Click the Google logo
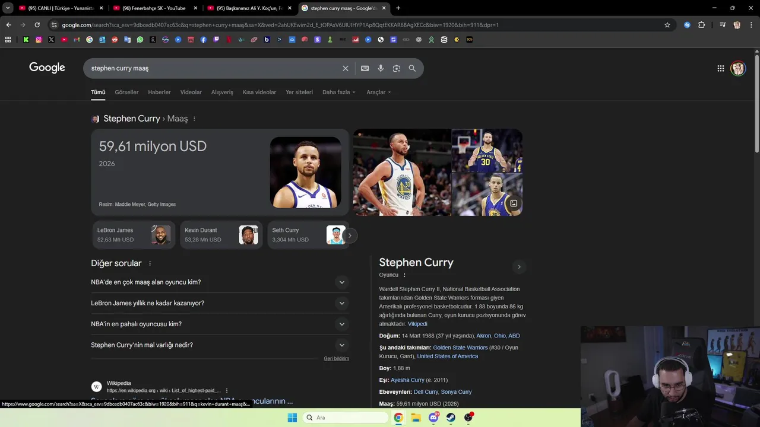Image resolution: width=760 pixels, height=427 pixels. click(x=47, y=68)
